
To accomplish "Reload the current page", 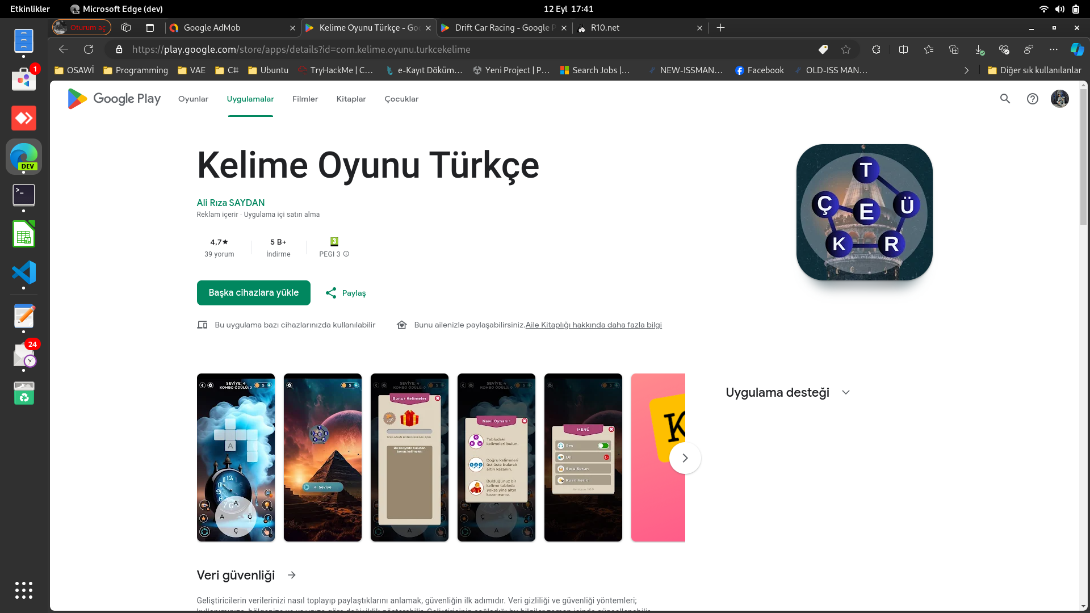I will (x=89, y=49).
